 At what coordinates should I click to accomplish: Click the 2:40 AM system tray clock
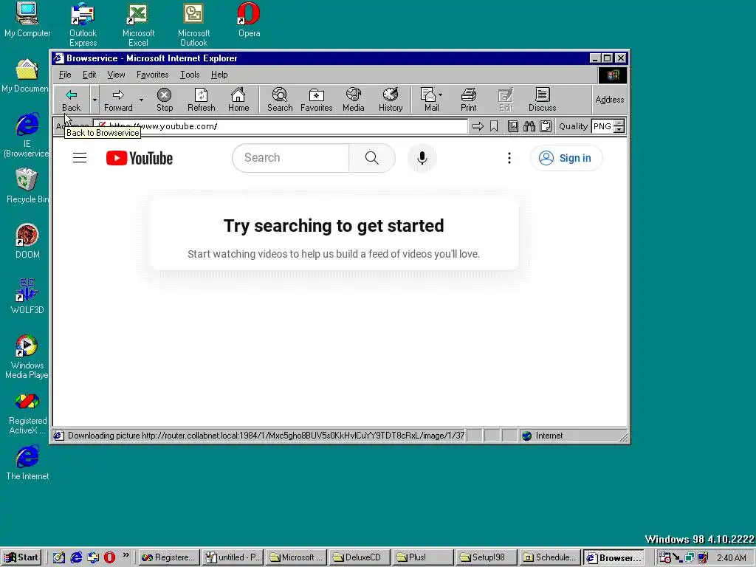click(731, 558)
